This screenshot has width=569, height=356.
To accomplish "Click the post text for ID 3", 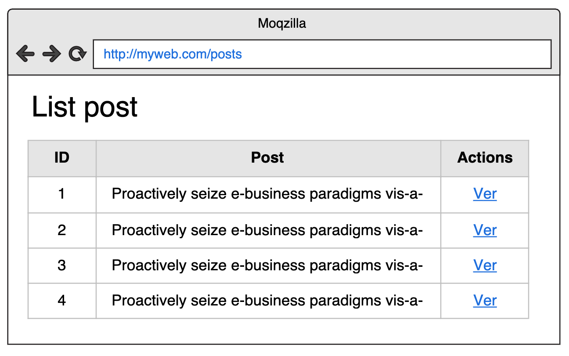I will tap(267, 265).
